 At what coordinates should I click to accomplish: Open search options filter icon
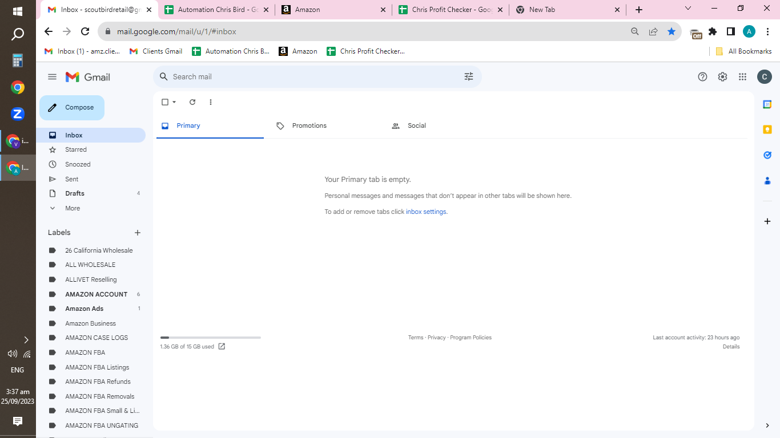469,76
